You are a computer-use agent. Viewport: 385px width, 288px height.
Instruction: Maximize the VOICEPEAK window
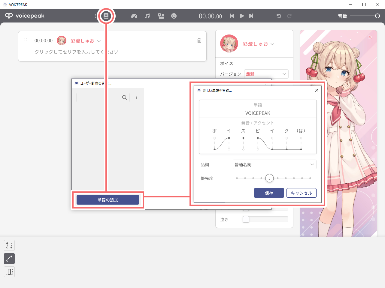pyautogui.click(x=364, y=4)
